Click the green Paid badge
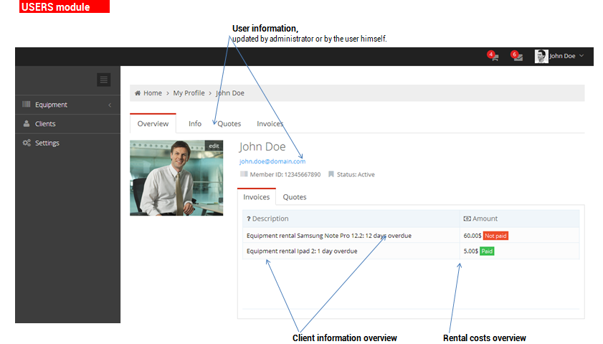The height and width of the screenshot is (344, 603). pos(487,251)
